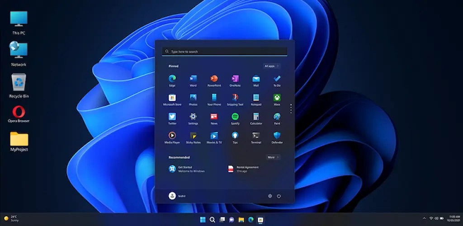Launch Movies & TV

pos(214,137)
